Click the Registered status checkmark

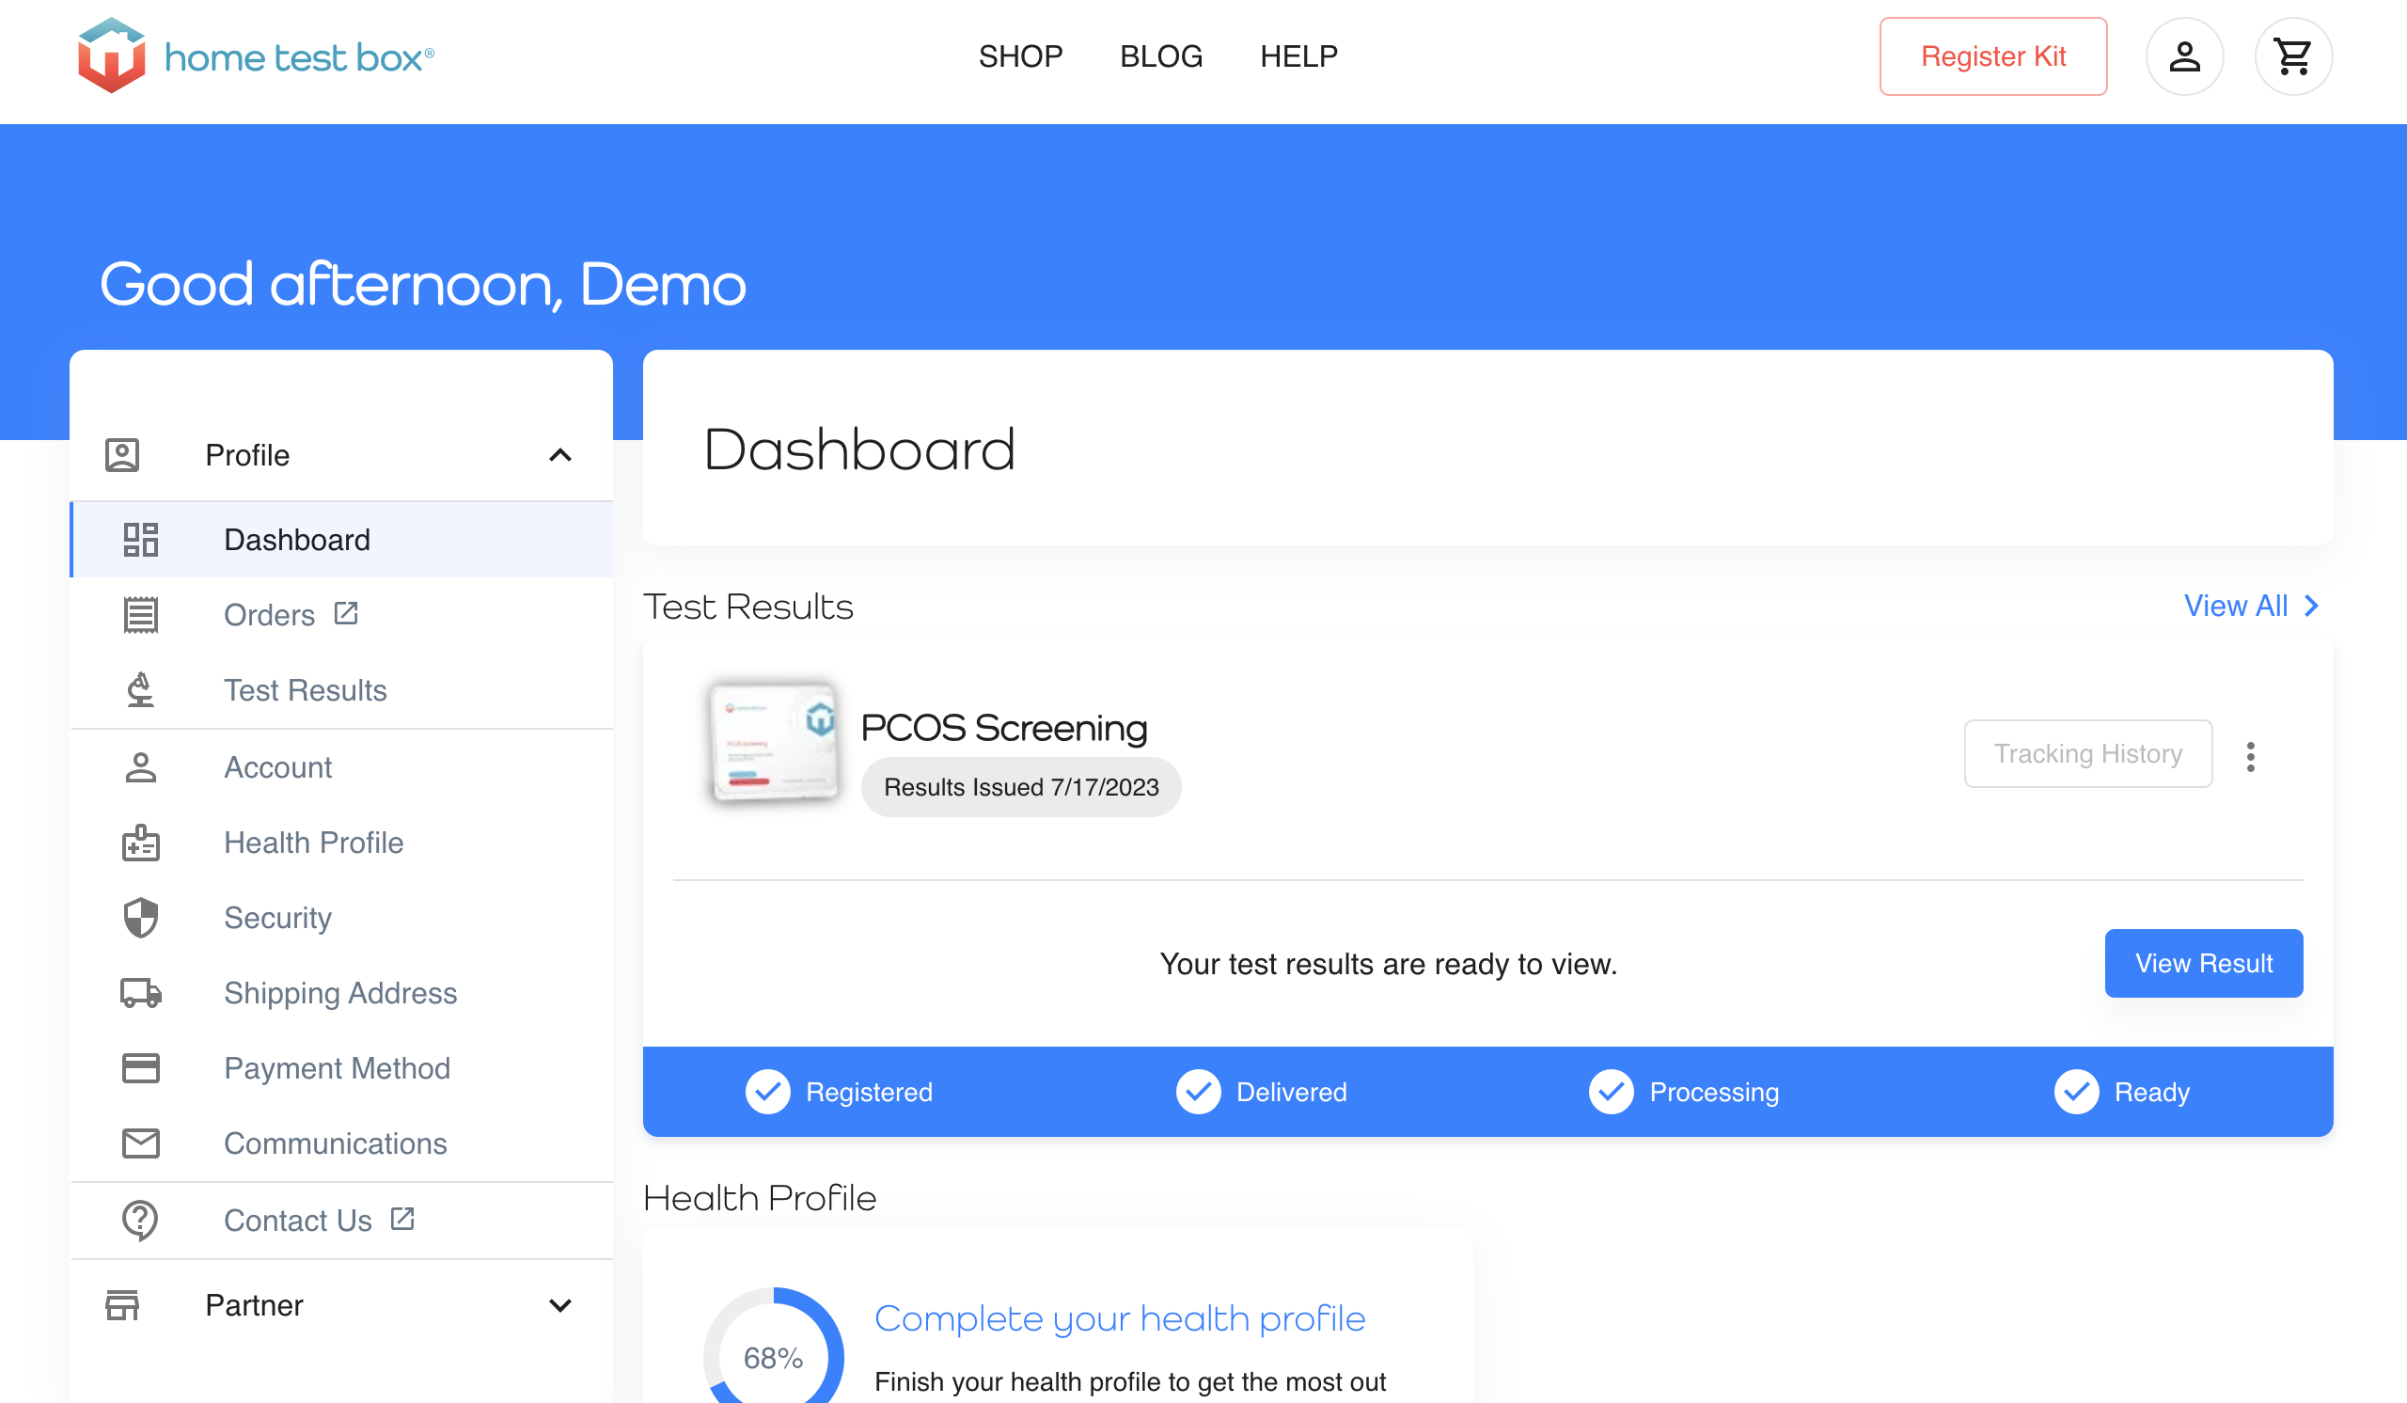pos(768,1092)
